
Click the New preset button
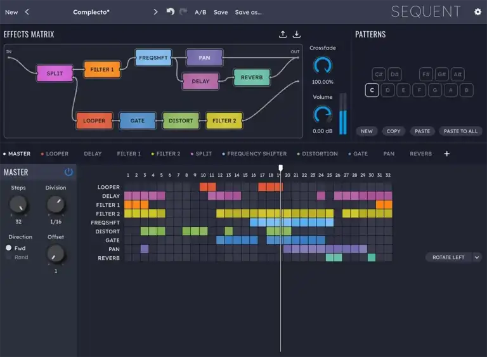pyautogui.click(x=11, y=12)
